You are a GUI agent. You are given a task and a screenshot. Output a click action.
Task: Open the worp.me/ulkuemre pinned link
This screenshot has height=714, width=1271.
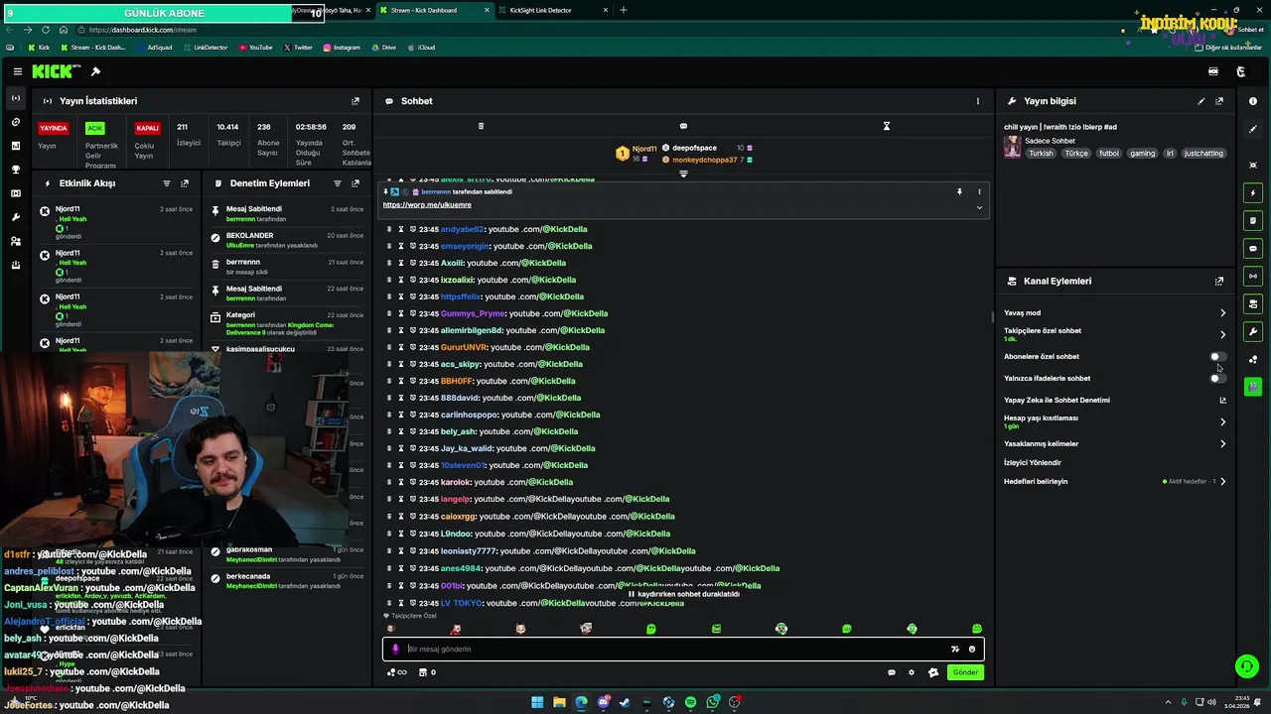click(x=427, y=205)
